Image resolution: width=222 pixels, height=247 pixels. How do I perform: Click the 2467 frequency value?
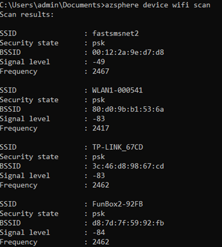pos(100,71)
